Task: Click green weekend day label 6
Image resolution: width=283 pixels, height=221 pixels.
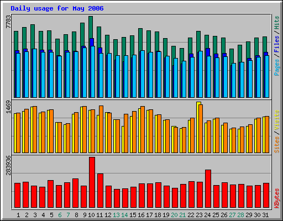Action: point(60,215)
